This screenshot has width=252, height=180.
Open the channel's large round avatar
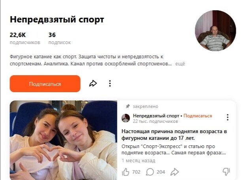(x=216, y=31)
